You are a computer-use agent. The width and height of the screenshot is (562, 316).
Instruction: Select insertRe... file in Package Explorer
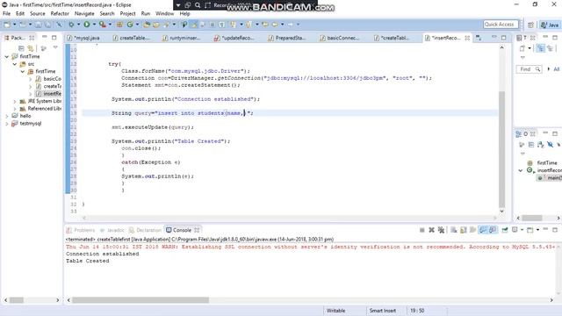point(48,94)
